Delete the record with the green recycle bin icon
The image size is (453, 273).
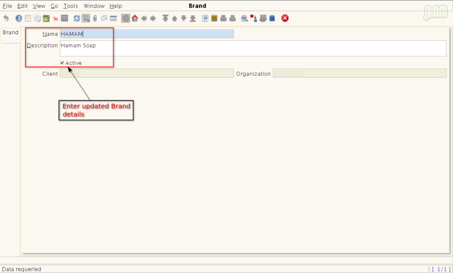[46, 18]
